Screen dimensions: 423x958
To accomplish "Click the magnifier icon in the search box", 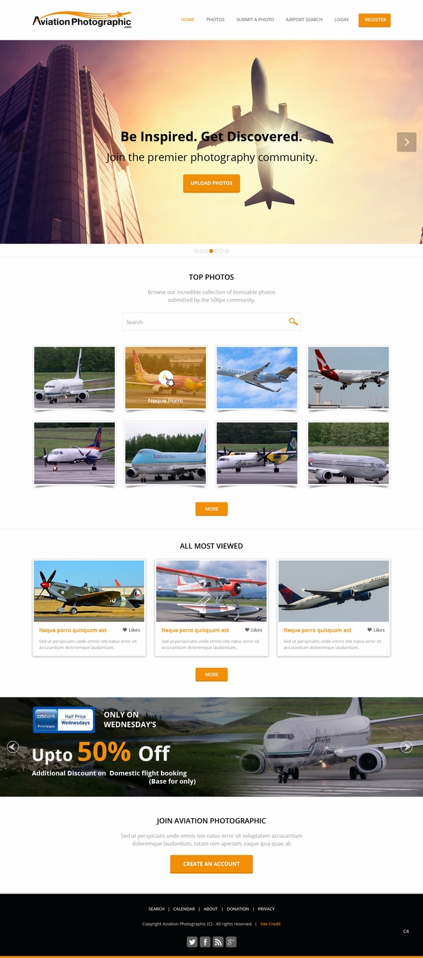I will point(293,321).
